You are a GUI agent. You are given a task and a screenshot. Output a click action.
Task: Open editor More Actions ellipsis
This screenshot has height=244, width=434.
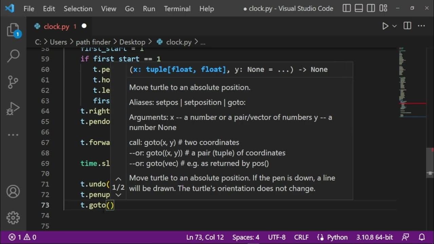pyautogui.click(x=421, y=26)
